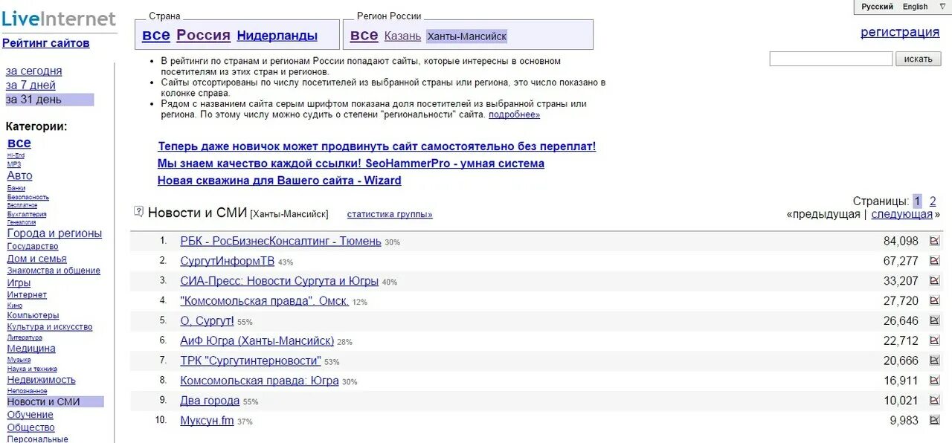
Task: Open СургутИнформТВ site link
Action: (x=227, y=261)
